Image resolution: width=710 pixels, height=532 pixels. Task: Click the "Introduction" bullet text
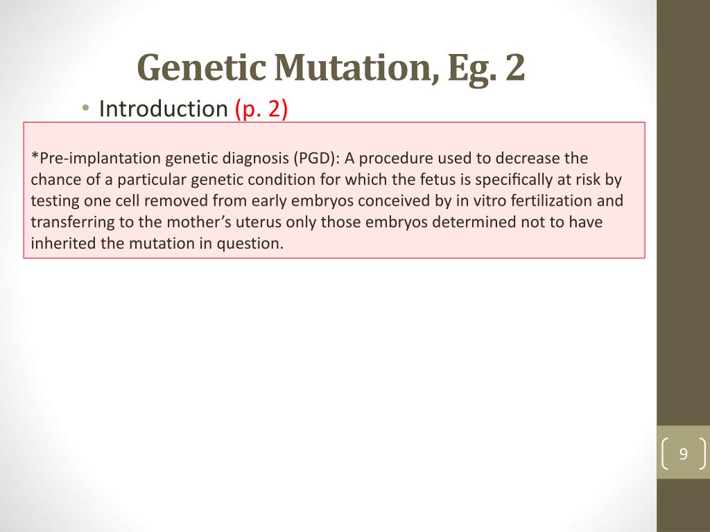(163, 109)
